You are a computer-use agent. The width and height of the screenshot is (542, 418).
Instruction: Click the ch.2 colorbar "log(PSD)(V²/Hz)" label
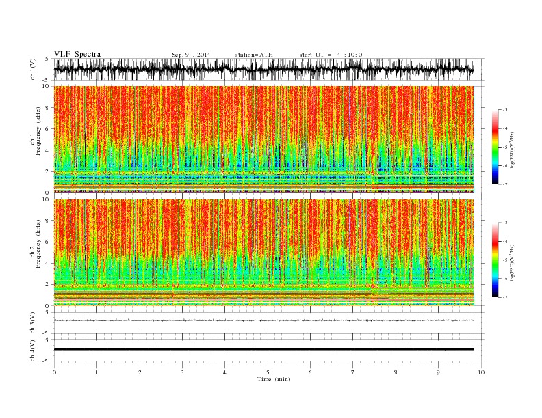pos(513,262)
